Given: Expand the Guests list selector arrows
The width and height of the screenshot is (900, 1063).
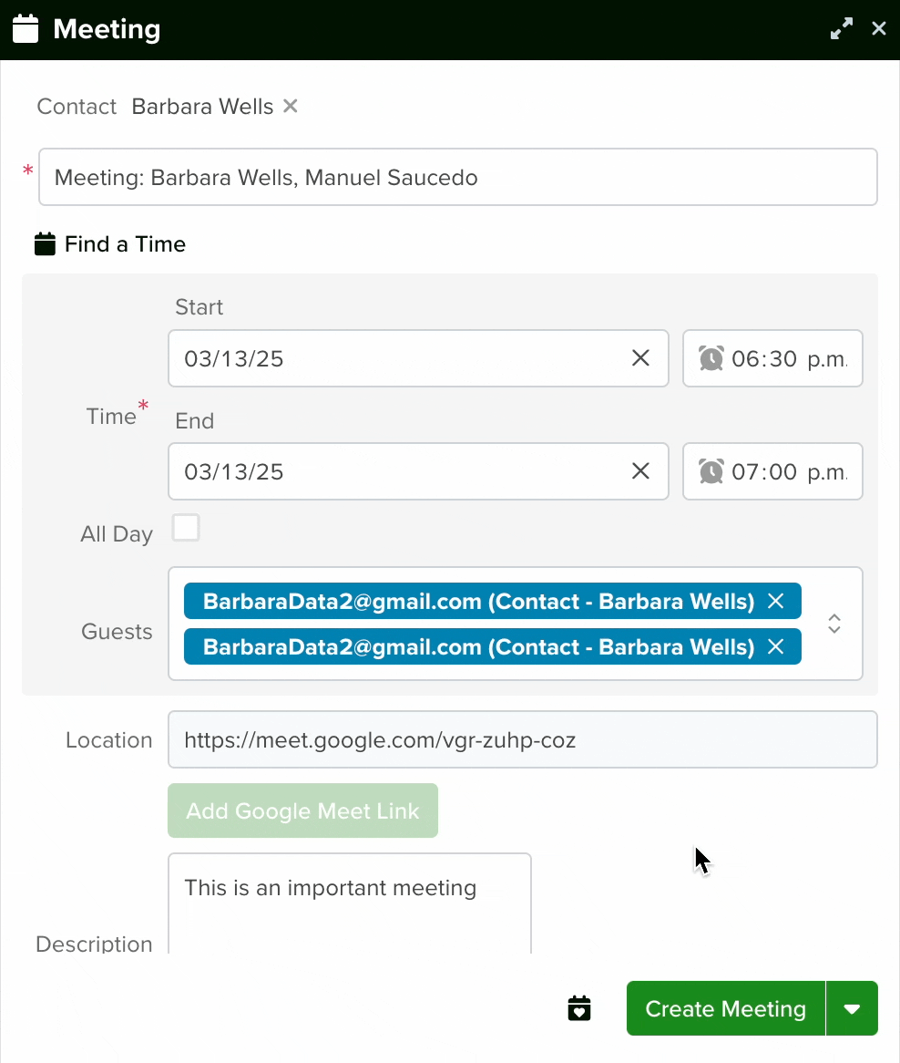Looking at the screenshot, I should pos(834,624).
